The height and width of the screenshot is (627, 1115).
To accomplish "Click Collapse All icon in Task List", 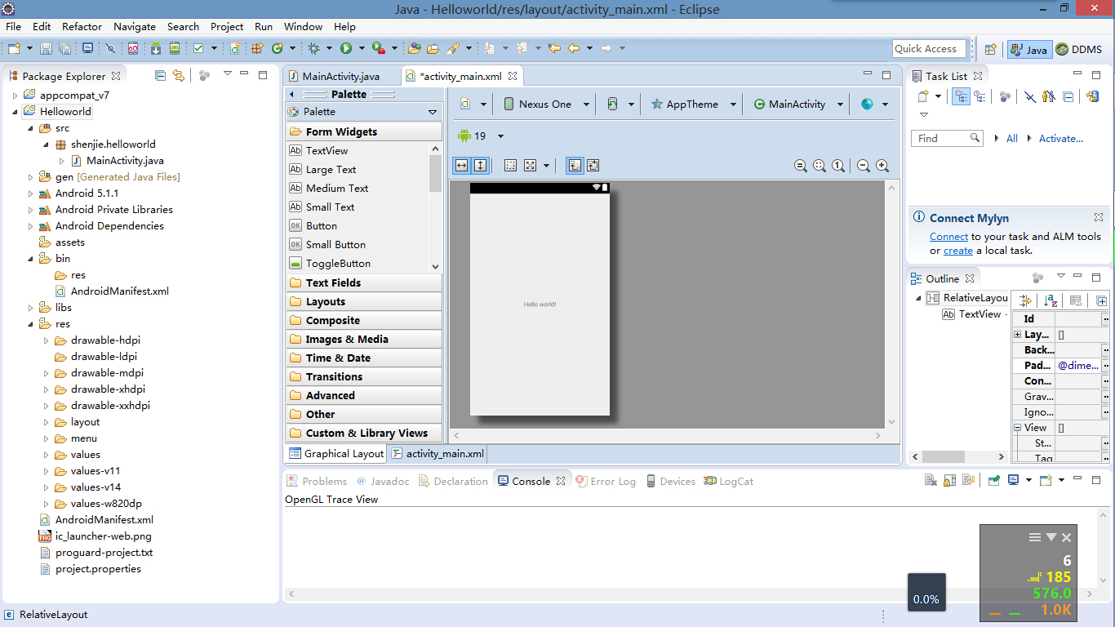I will coord(1068,96).
